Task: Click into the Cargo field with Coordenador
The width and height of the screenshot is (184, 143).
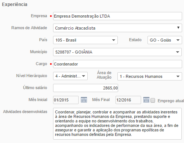Action: tap(117, 64)
